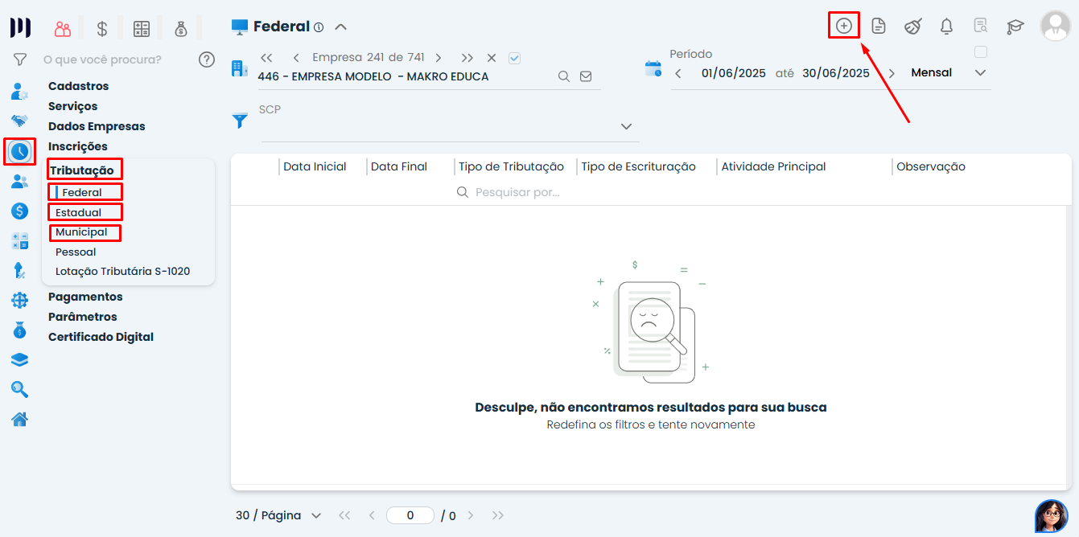Viewport: 1079px width, 537px height.
Task: Click the clock icon in left sidebar
Action: tap(19, 151)
